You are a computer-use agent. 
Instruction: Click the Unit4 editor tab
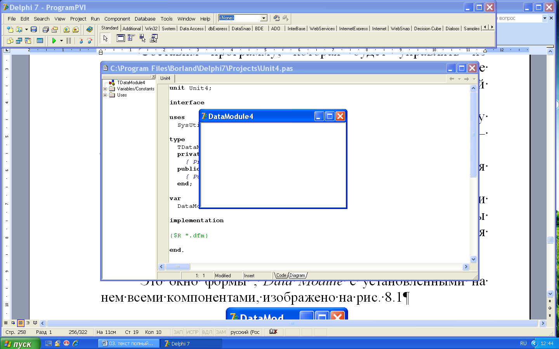point(165,78)
